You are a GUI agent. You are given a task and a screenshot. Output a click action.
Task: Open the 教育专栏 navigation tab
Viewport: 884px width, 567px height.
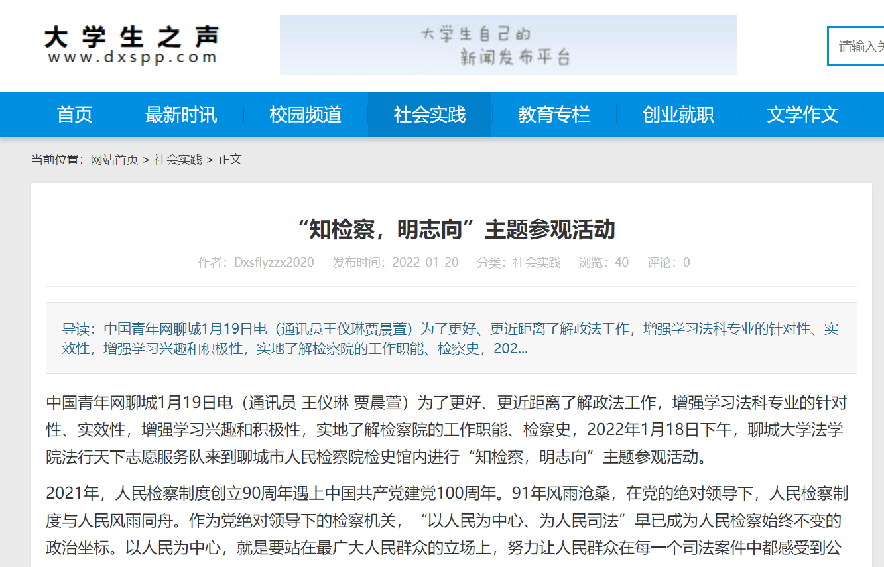pos(554,115)
